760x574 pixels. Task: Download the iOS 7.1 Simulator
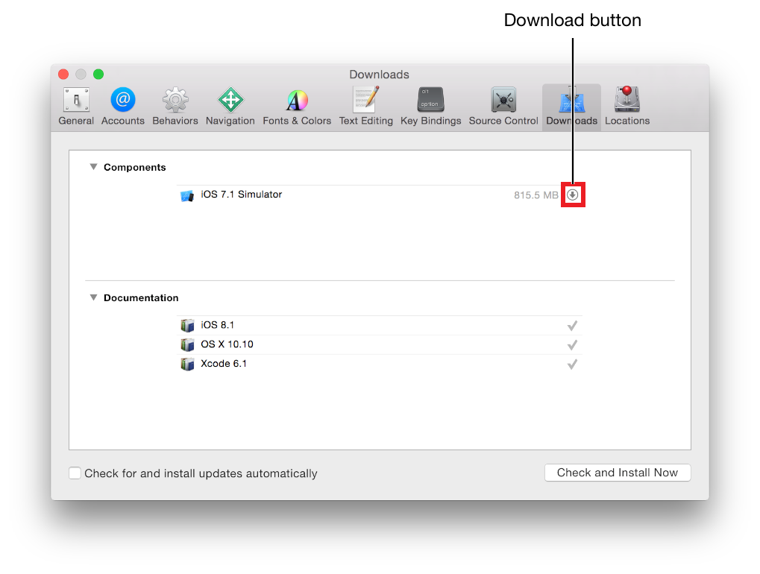573,195
